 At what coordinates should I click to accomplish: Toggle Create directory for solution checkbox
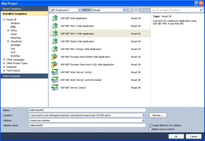pyautogui.click(x=150, y=125)
